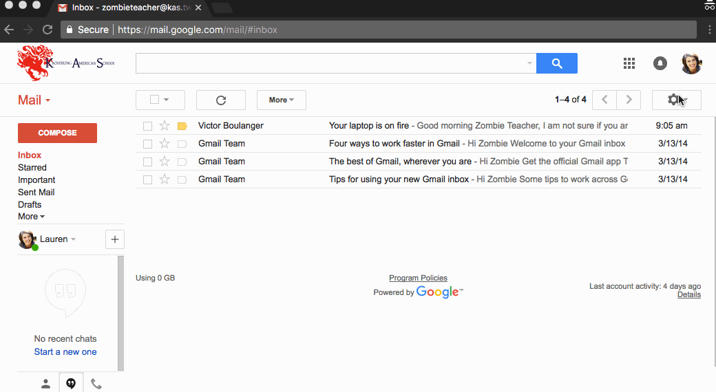716x392 pixels.
Task: Open the notifications bell
Action: point(660,63)
